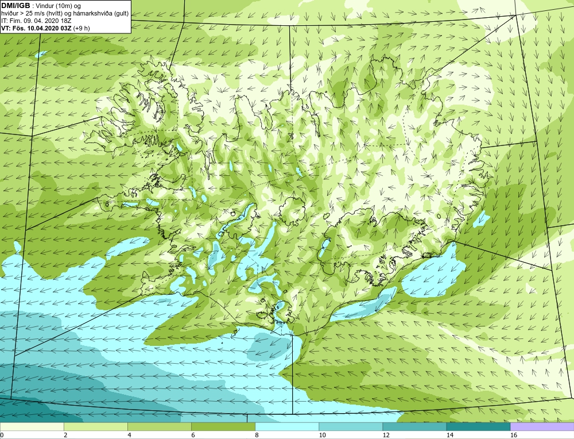Click the '8' scale label
Viewport: 574px width, 439px height.
[257, 435]
